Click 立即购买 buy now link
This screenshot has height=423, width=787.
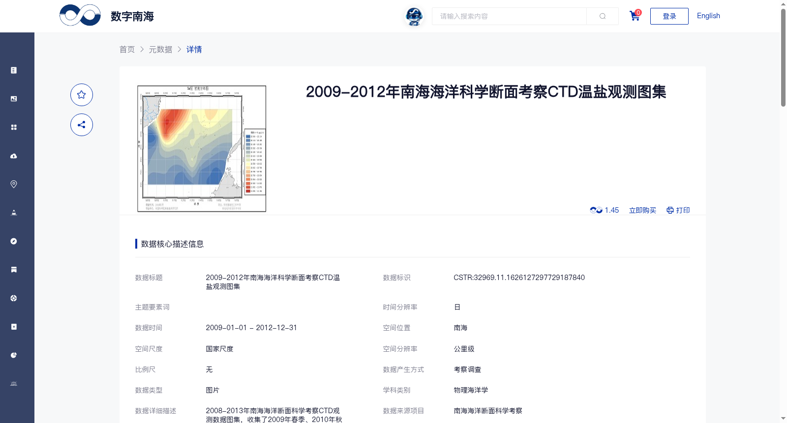click(x=642, y=210)
